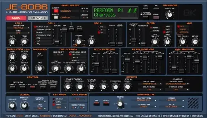The image size is (207, 118).
Task: Open the Upper MIDI CH dropdown
Action: [x=84, y=11]
